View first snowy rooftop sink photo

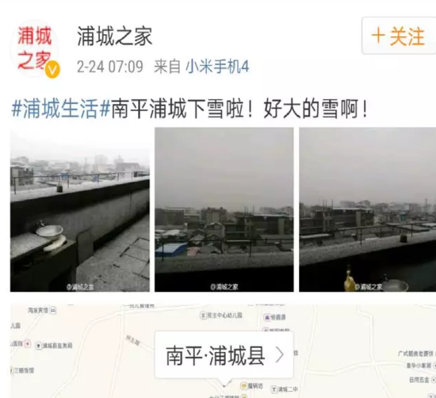click(80, 210)
